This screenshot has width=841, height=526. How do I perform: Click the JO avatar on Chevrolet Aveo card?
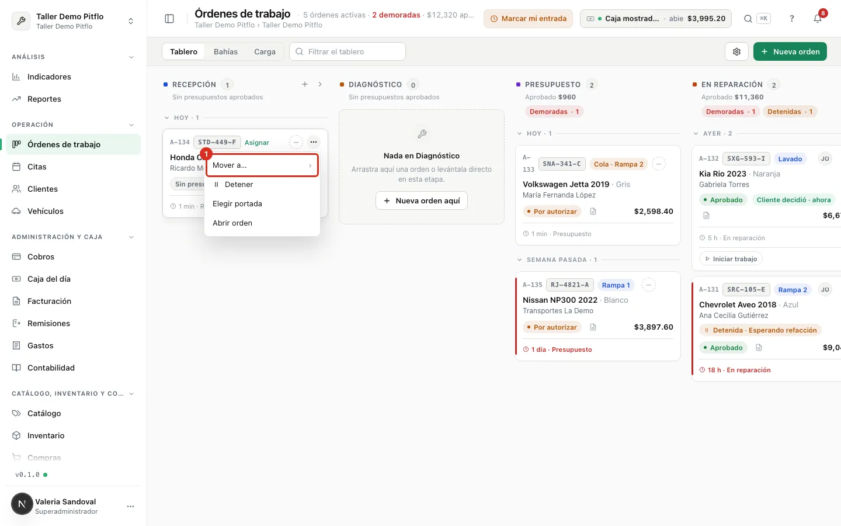[825, 289]
